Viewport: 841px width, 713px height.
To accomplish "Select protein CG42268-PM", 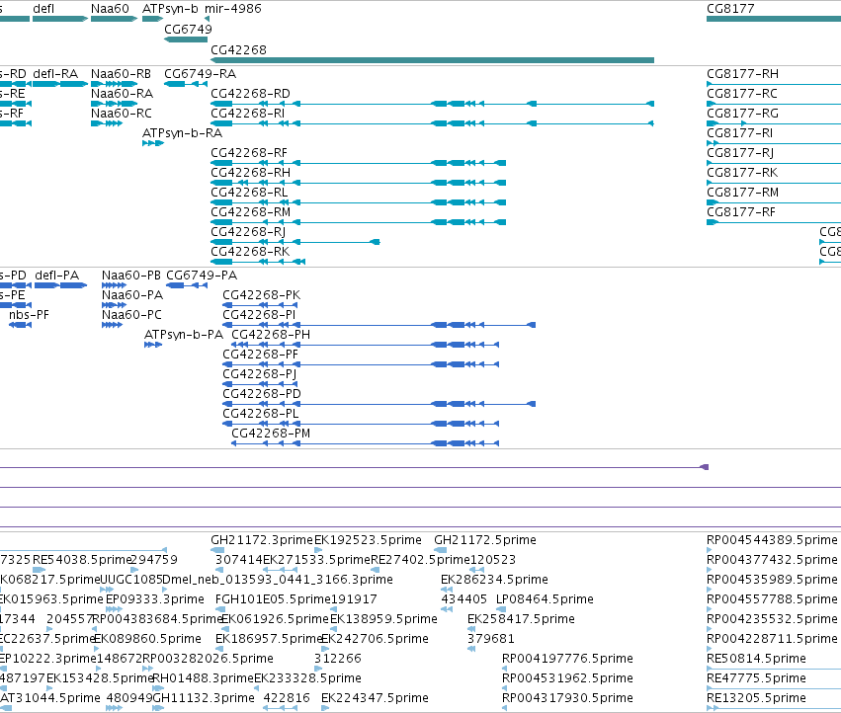I will click(366, 443).
